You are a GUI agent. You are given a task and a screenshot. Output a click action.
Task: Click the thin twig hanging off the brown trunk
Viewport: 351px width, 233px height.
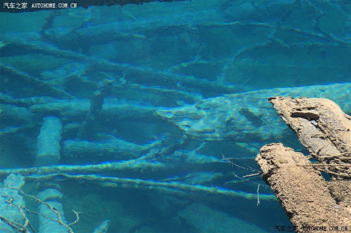[x=258, y=195]
